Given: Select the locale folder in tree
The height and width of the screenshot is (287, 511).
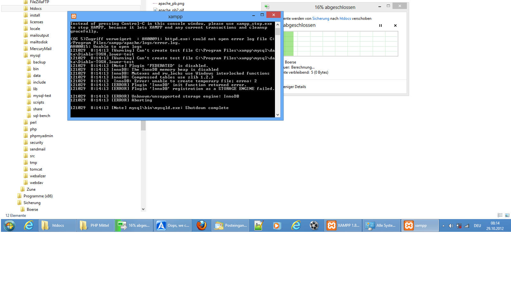Looking at the screenshot, I should tap(35, 29).
